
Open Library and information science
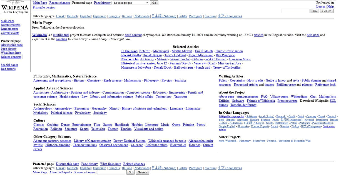coord(111,97)
